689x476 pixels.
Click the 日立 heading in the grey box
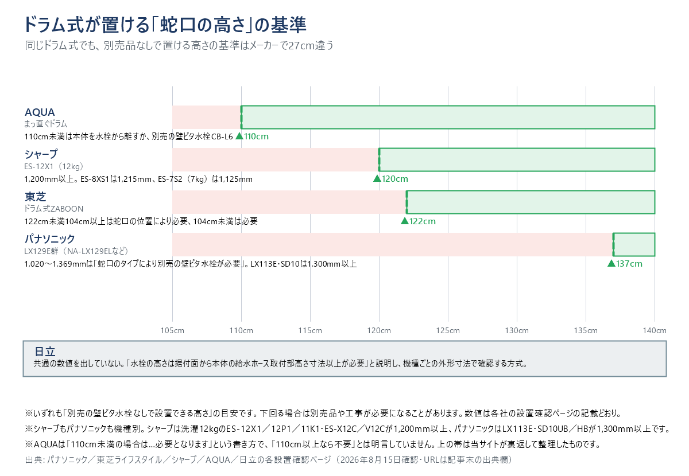click(45, 352)
